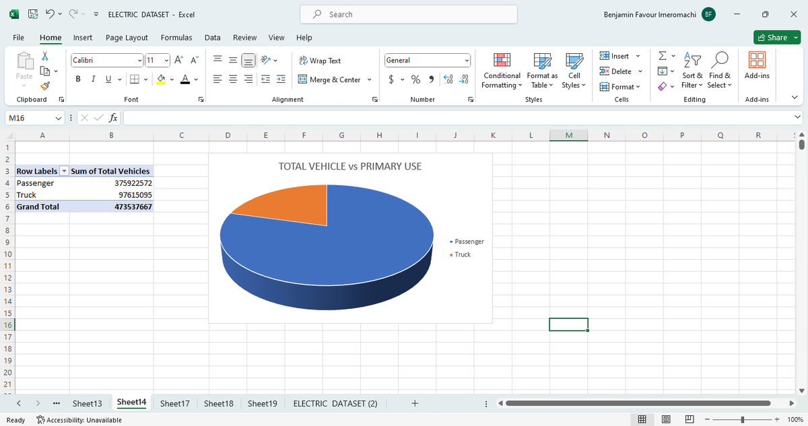Screen dimensions: 808x426
Task: Click the horizontal sheet scrollbar
Action: pos(638,403)
